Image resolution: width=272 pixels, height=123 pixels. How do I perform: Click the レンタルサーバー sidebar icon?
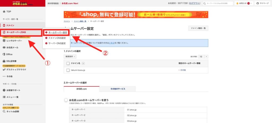(4, 41)
